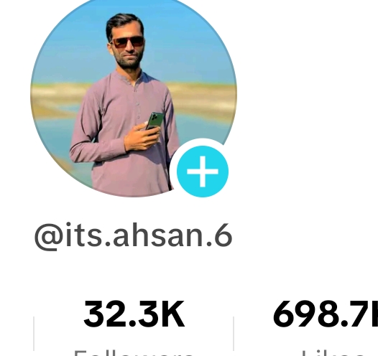Viewport: 378px width, 356px height.
Task: Click the "698.7" bold number
Action: [322, 314]
